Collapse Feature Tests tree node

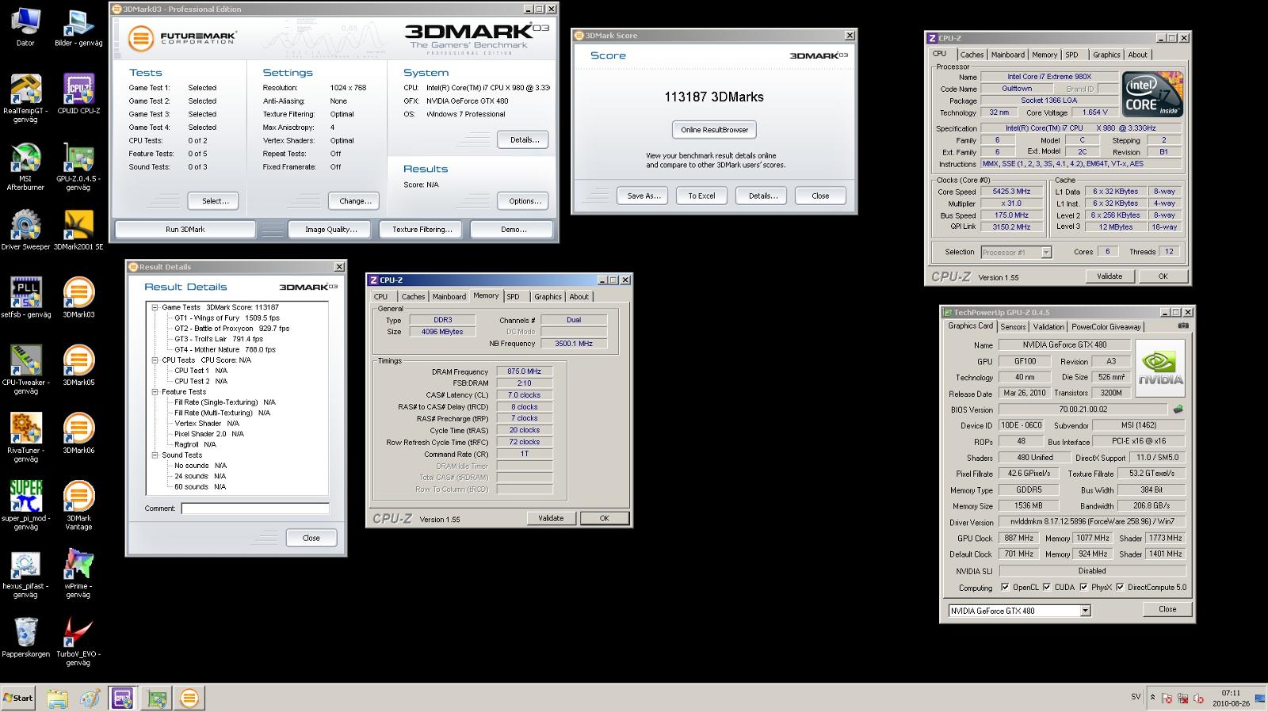(x=155, y=392)
